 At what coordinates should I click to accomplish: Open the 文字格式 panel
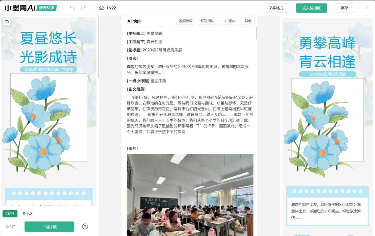[276, 8]
